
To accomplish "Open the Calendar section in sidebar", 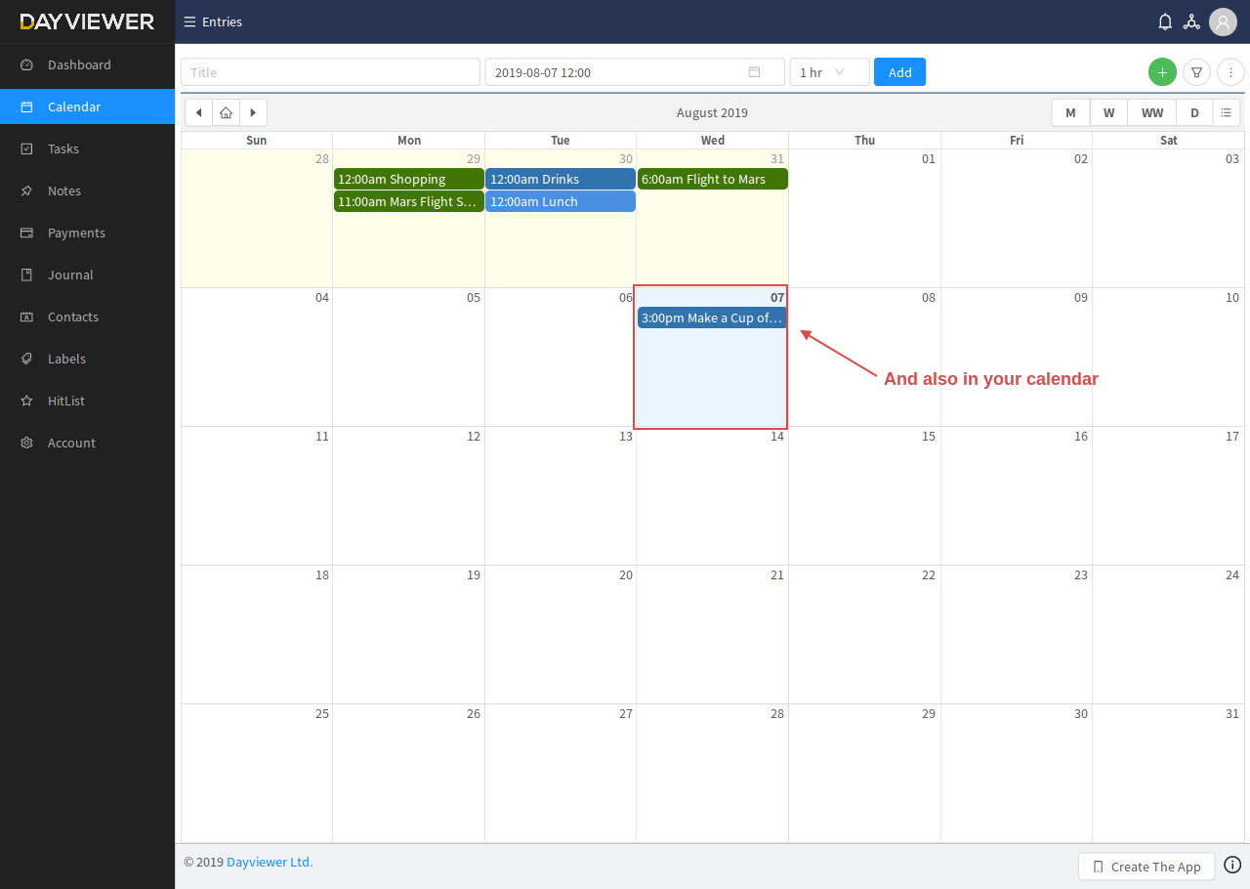I will click(x=88, y=106).
